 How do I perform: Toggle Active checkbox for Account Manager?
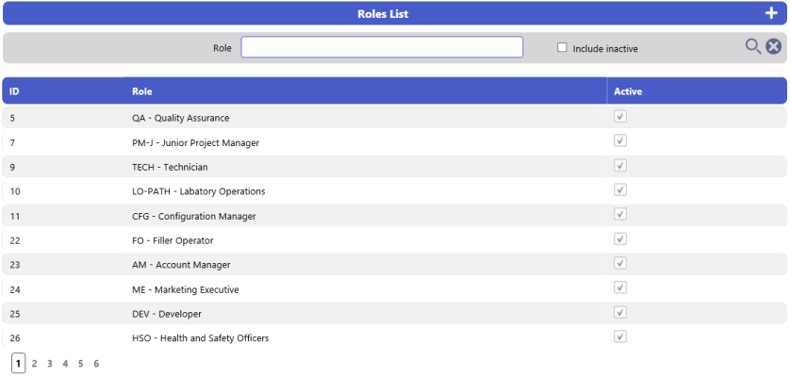[620, 263]
